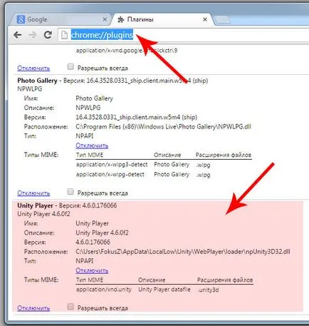Click the Google tab favicon
The width and height of the screenshot is (309, 326).
(x=21, y=19)
